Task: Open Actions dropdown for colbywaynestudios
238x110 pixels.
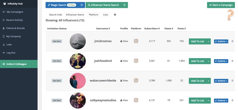Action: point(221,101)
